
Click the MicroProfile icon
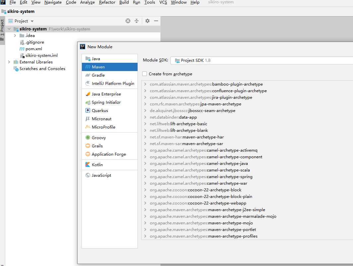[x=88, y=127]
